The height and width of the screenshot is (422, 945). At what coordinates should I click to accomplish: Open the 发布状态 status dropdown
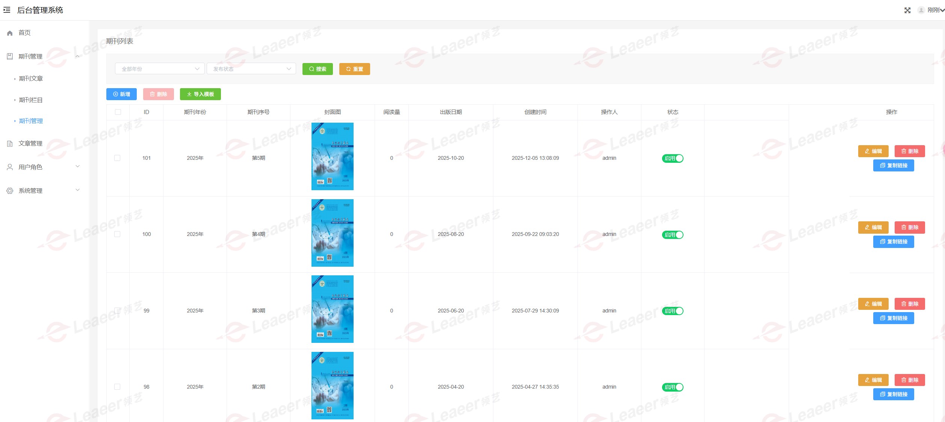(251, 69)
